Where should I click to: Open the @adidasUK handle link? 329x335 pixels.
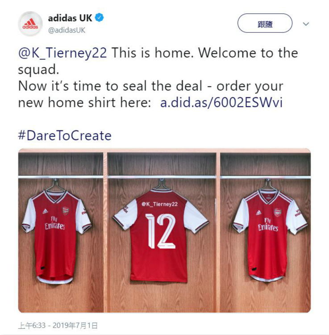click(x=67, y=30)
